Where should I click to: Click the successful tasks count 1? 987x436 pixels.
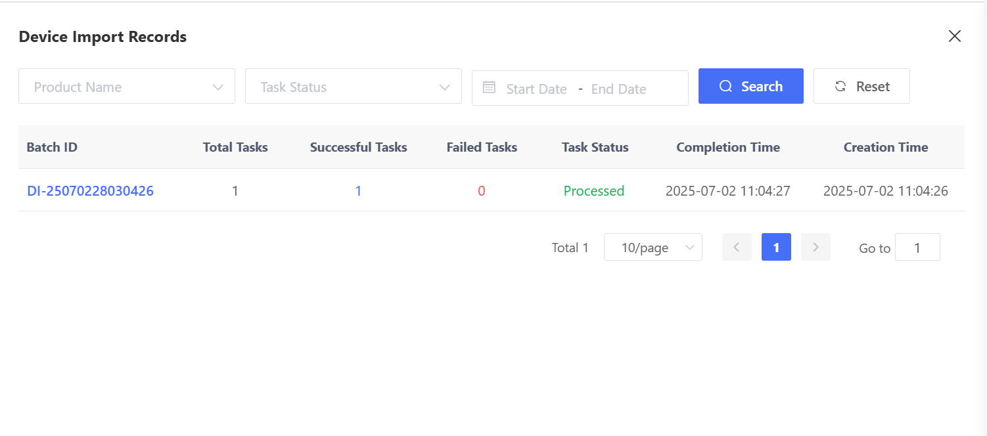358,191
